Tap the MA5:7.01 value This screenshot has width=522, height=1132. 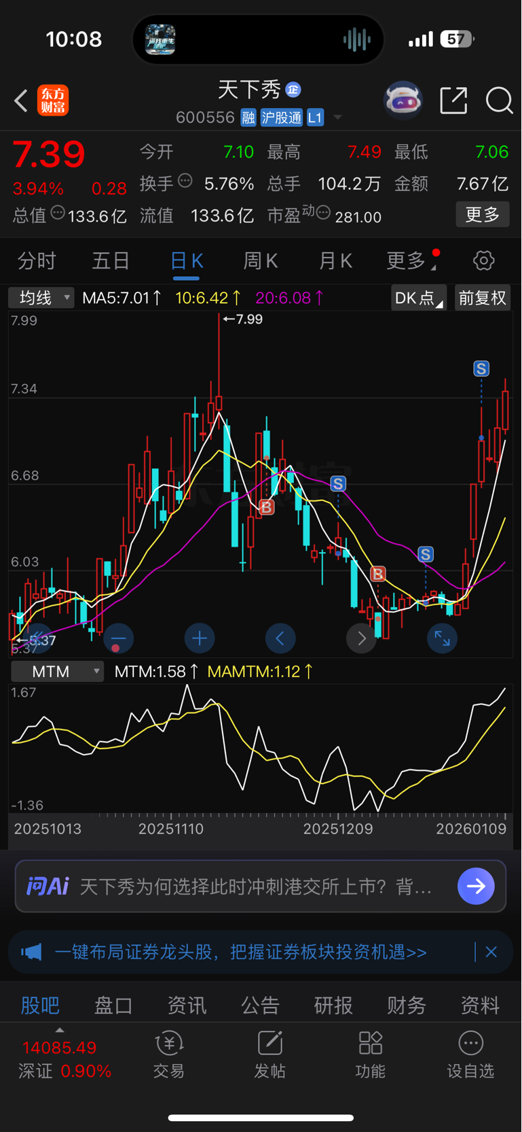pos(122,298)
